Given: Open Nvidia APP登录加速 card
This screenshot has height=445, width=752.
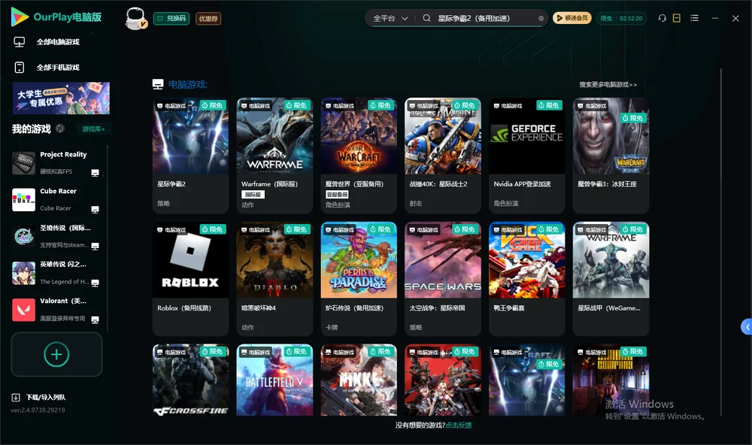Looking at the screenshot, I should point(526,156).
